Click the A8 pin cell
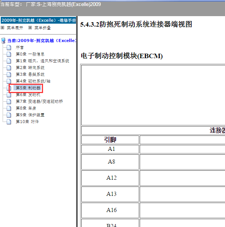The image size is (225, 227). [110, 162]
